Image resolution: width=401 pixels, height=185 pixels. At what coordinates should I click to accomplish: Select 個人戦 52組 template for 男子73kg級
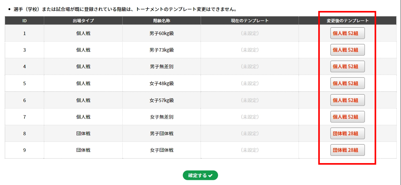(x=347, y=50)
